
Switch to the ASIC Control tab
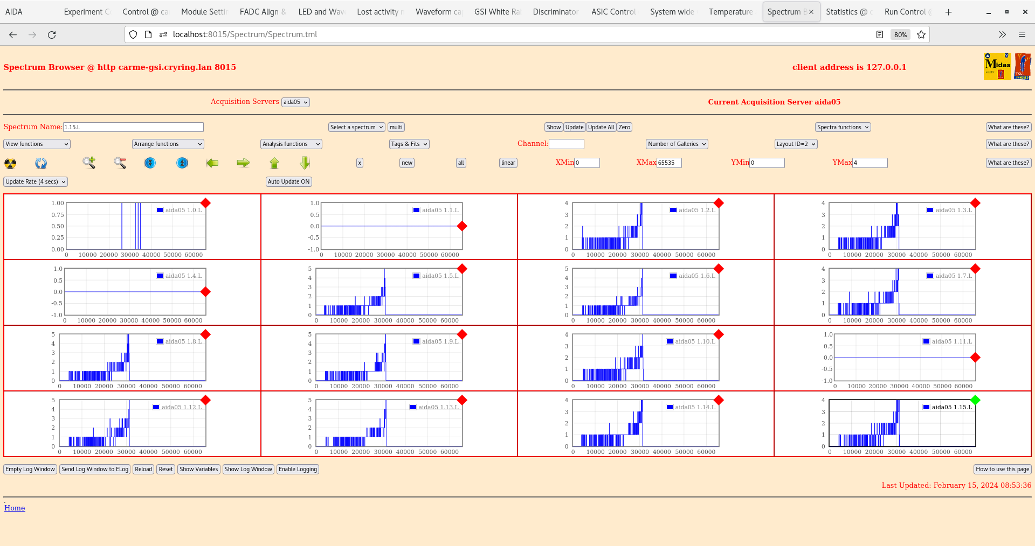click(x=613, y=12)
